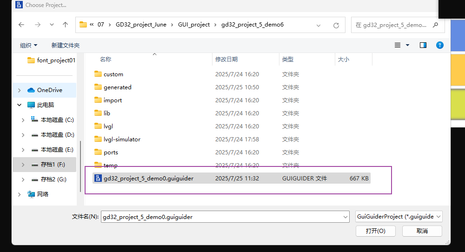Viewport: 465px width, 252px height.
Task: Create a folder with 新建文件夹
Action: point(66,46)
